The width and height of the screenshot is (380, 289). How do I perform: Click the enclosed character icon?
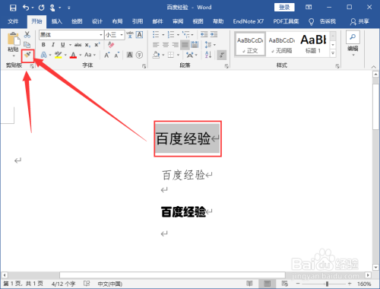click(x=139, y=55)
